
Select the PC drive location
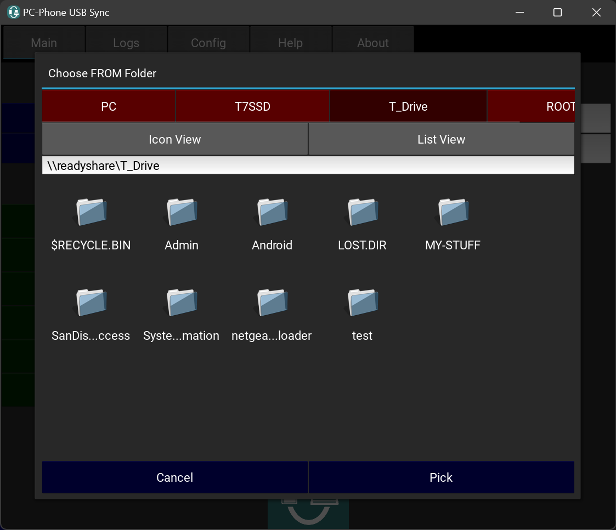point(109,106)
